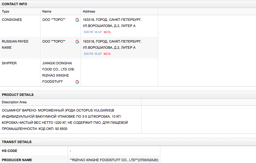The height and width of the screenshot is (163, 256).
Task: Click the CONTACT INFO section header
Action: (x=14, y=4)
